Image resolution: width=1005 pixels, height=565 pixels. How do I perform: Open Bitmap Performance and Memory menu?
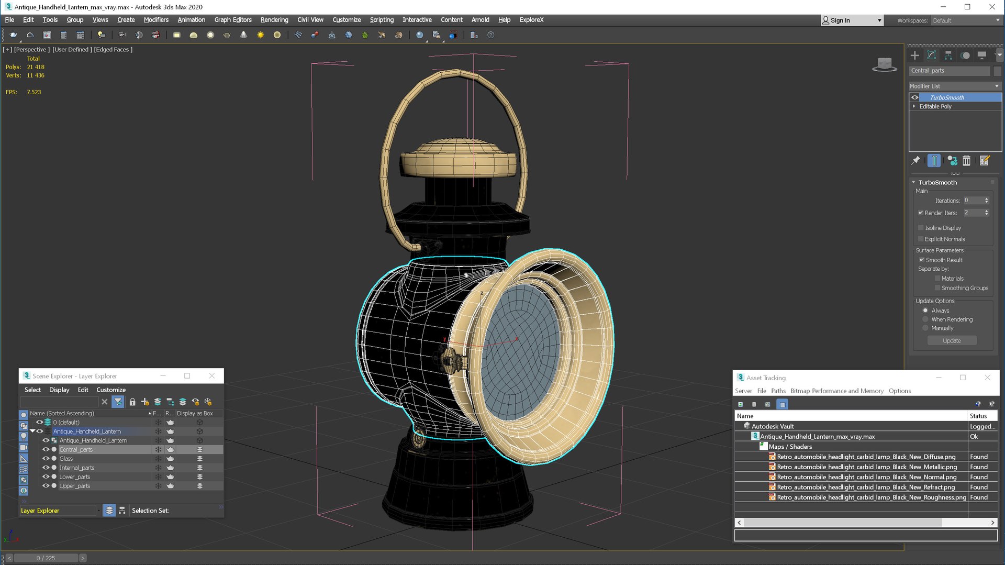tap(836, 391)
